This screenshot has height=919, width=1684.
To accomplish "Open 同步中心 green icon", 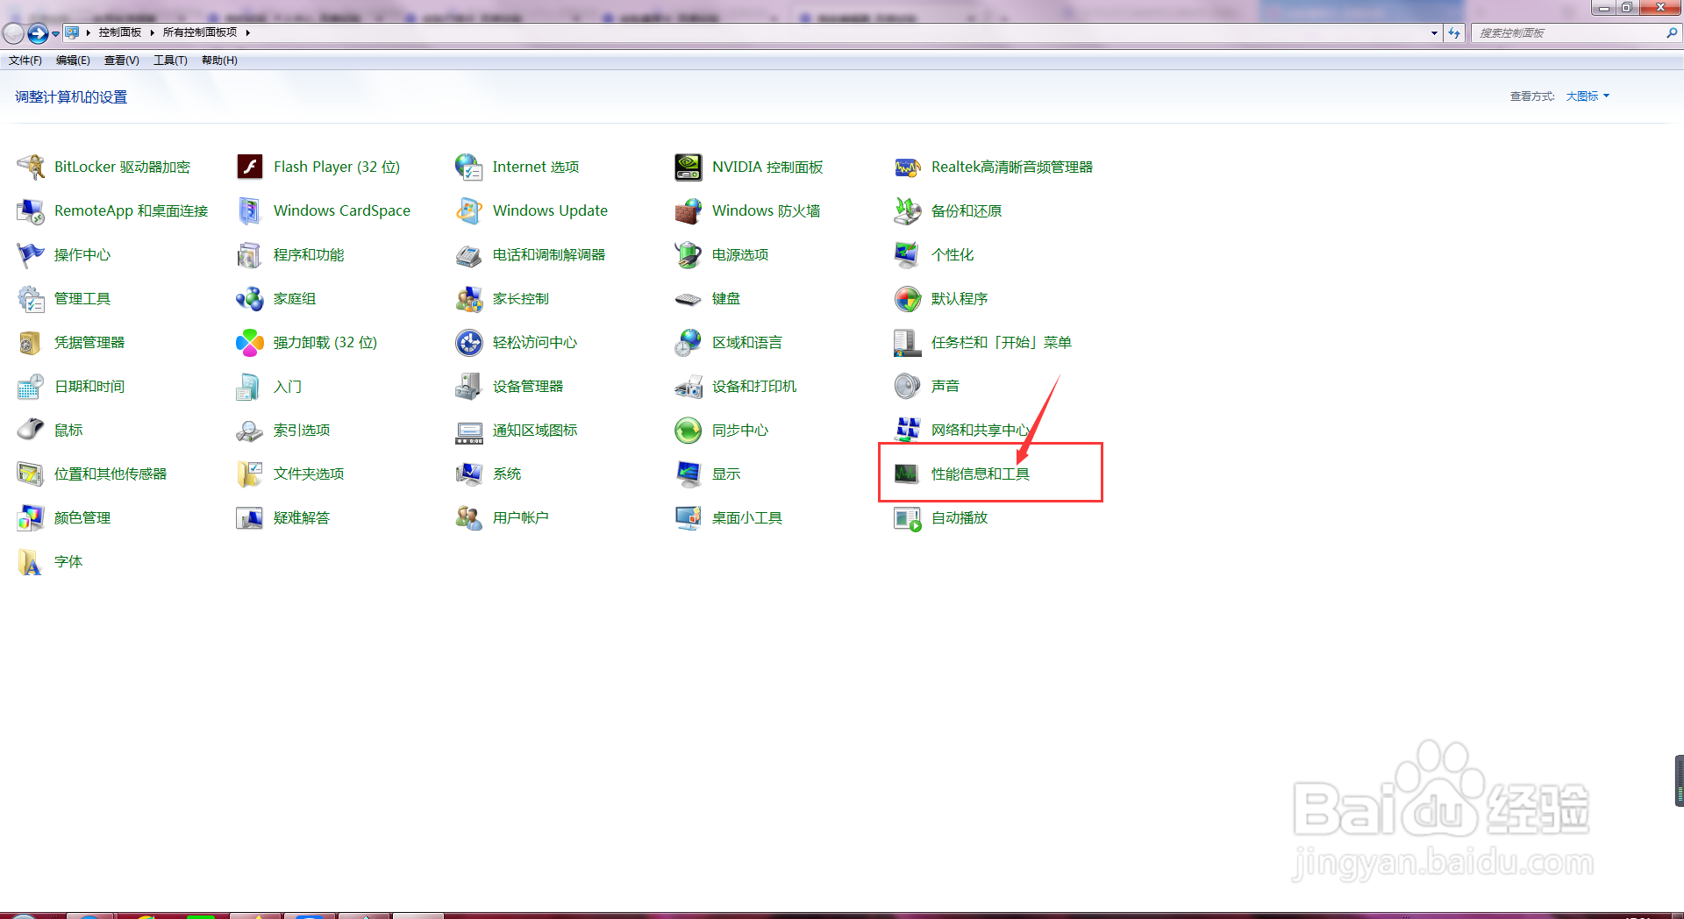I will click(689, 430).
